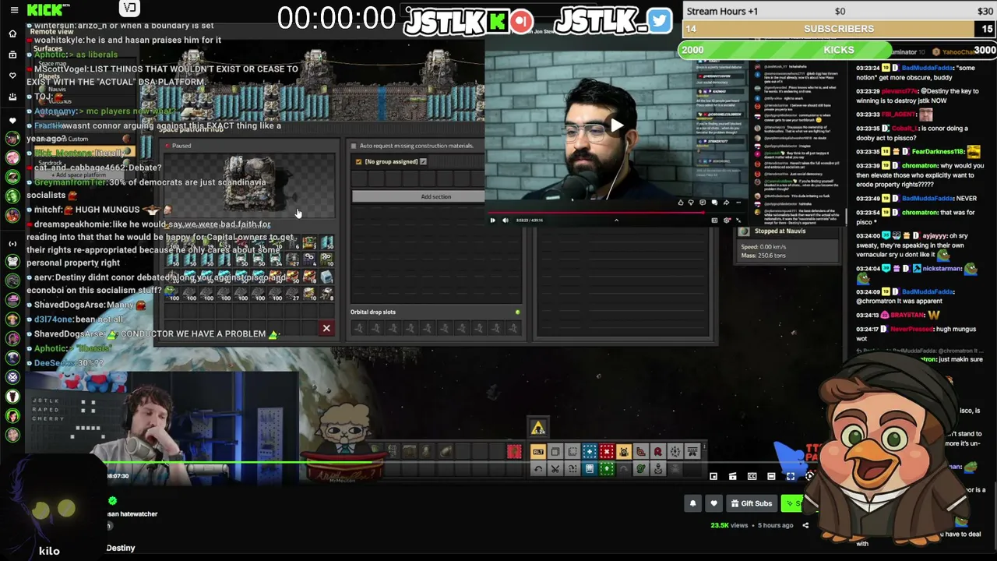The height and width of the screenshot is (561, 997).
Task: Toggle Kick player mini-player mode
Action: [x=713, y=476]
